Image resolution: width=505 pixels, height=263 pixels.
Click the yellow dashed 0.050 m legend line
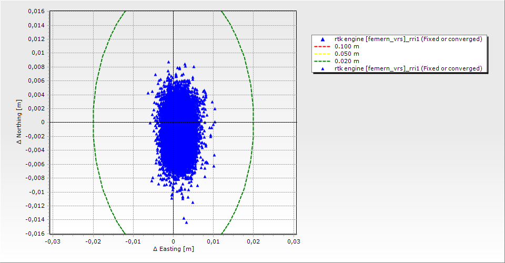[x=322, y=54]
